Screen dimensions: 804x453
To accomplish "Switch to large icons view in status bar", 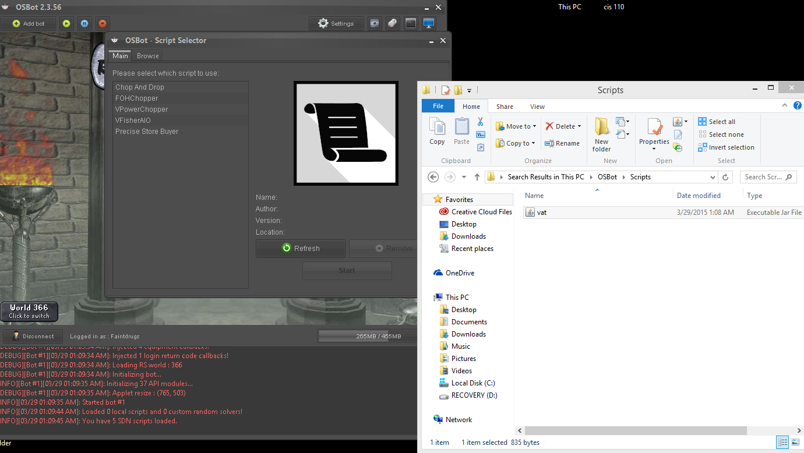I will point(795,443).
